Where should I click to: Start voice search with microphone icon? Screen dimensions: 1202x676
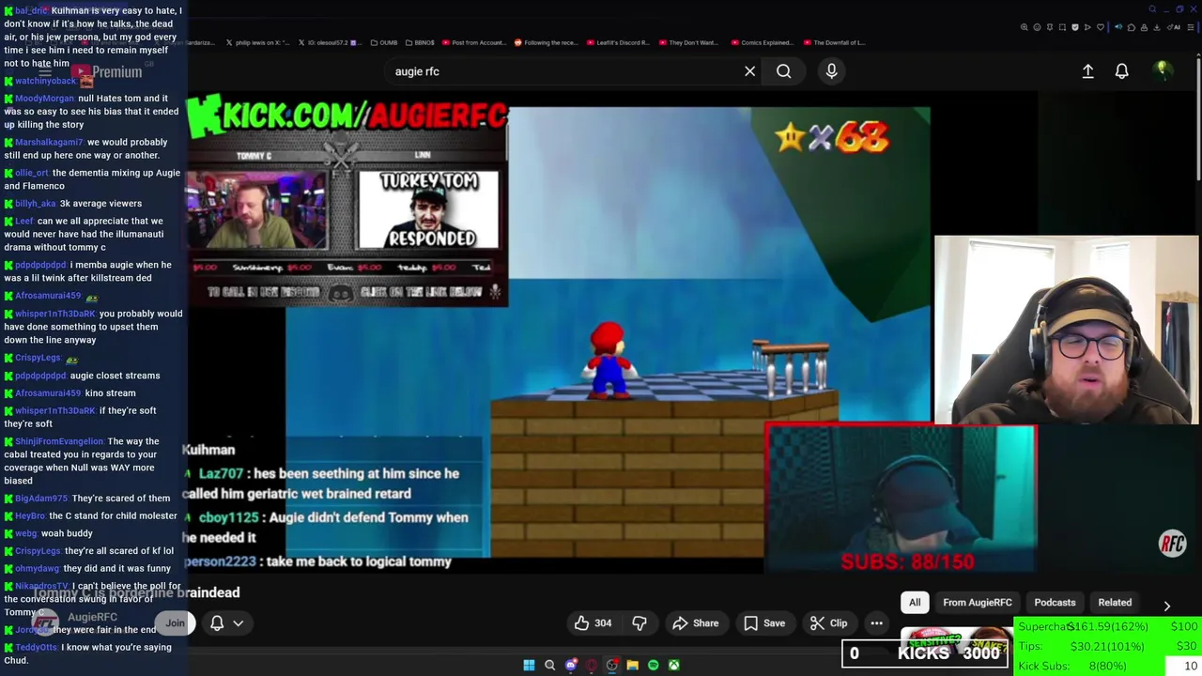tap(831, 71)
